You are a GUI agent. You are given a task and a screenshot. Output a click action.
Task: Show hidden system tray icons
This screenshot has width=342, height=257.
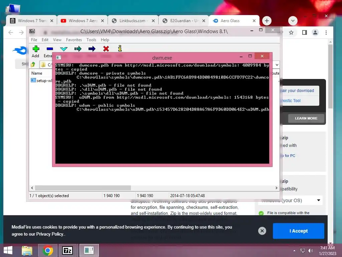click(x=295, y=251)
